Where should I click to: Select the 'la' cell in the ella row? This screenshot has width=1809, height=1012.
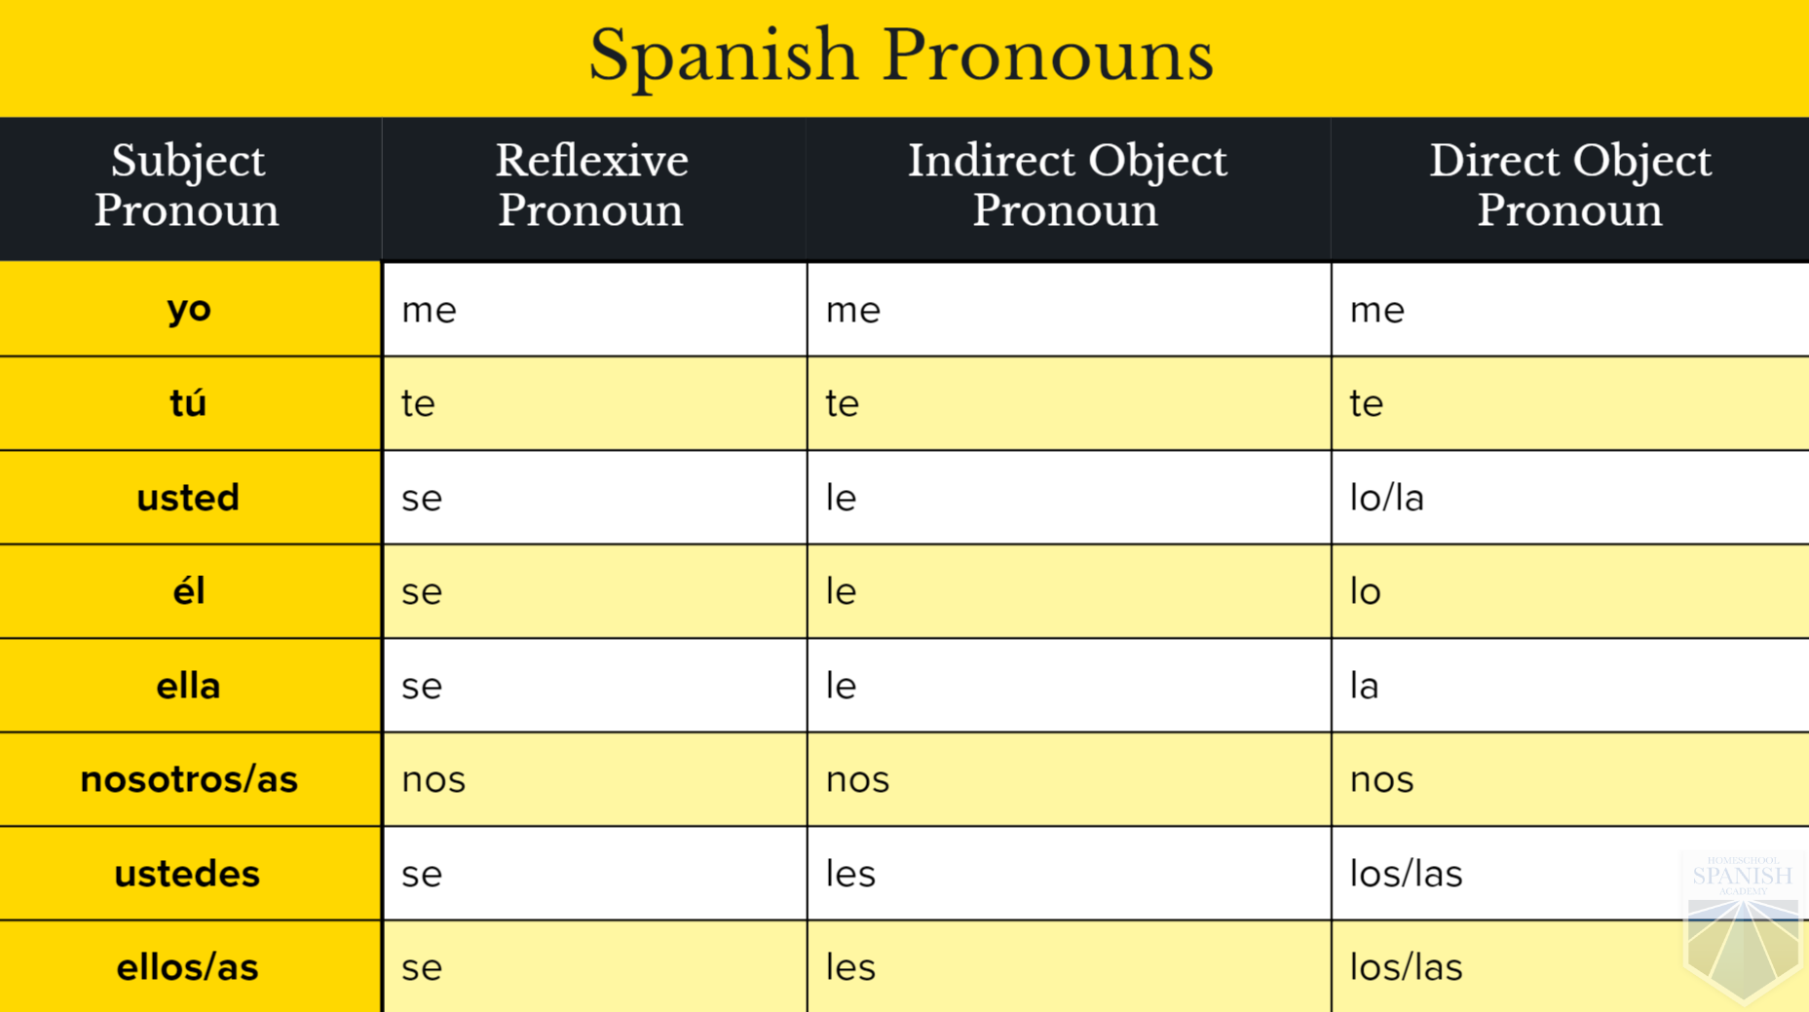(1364, 686)
